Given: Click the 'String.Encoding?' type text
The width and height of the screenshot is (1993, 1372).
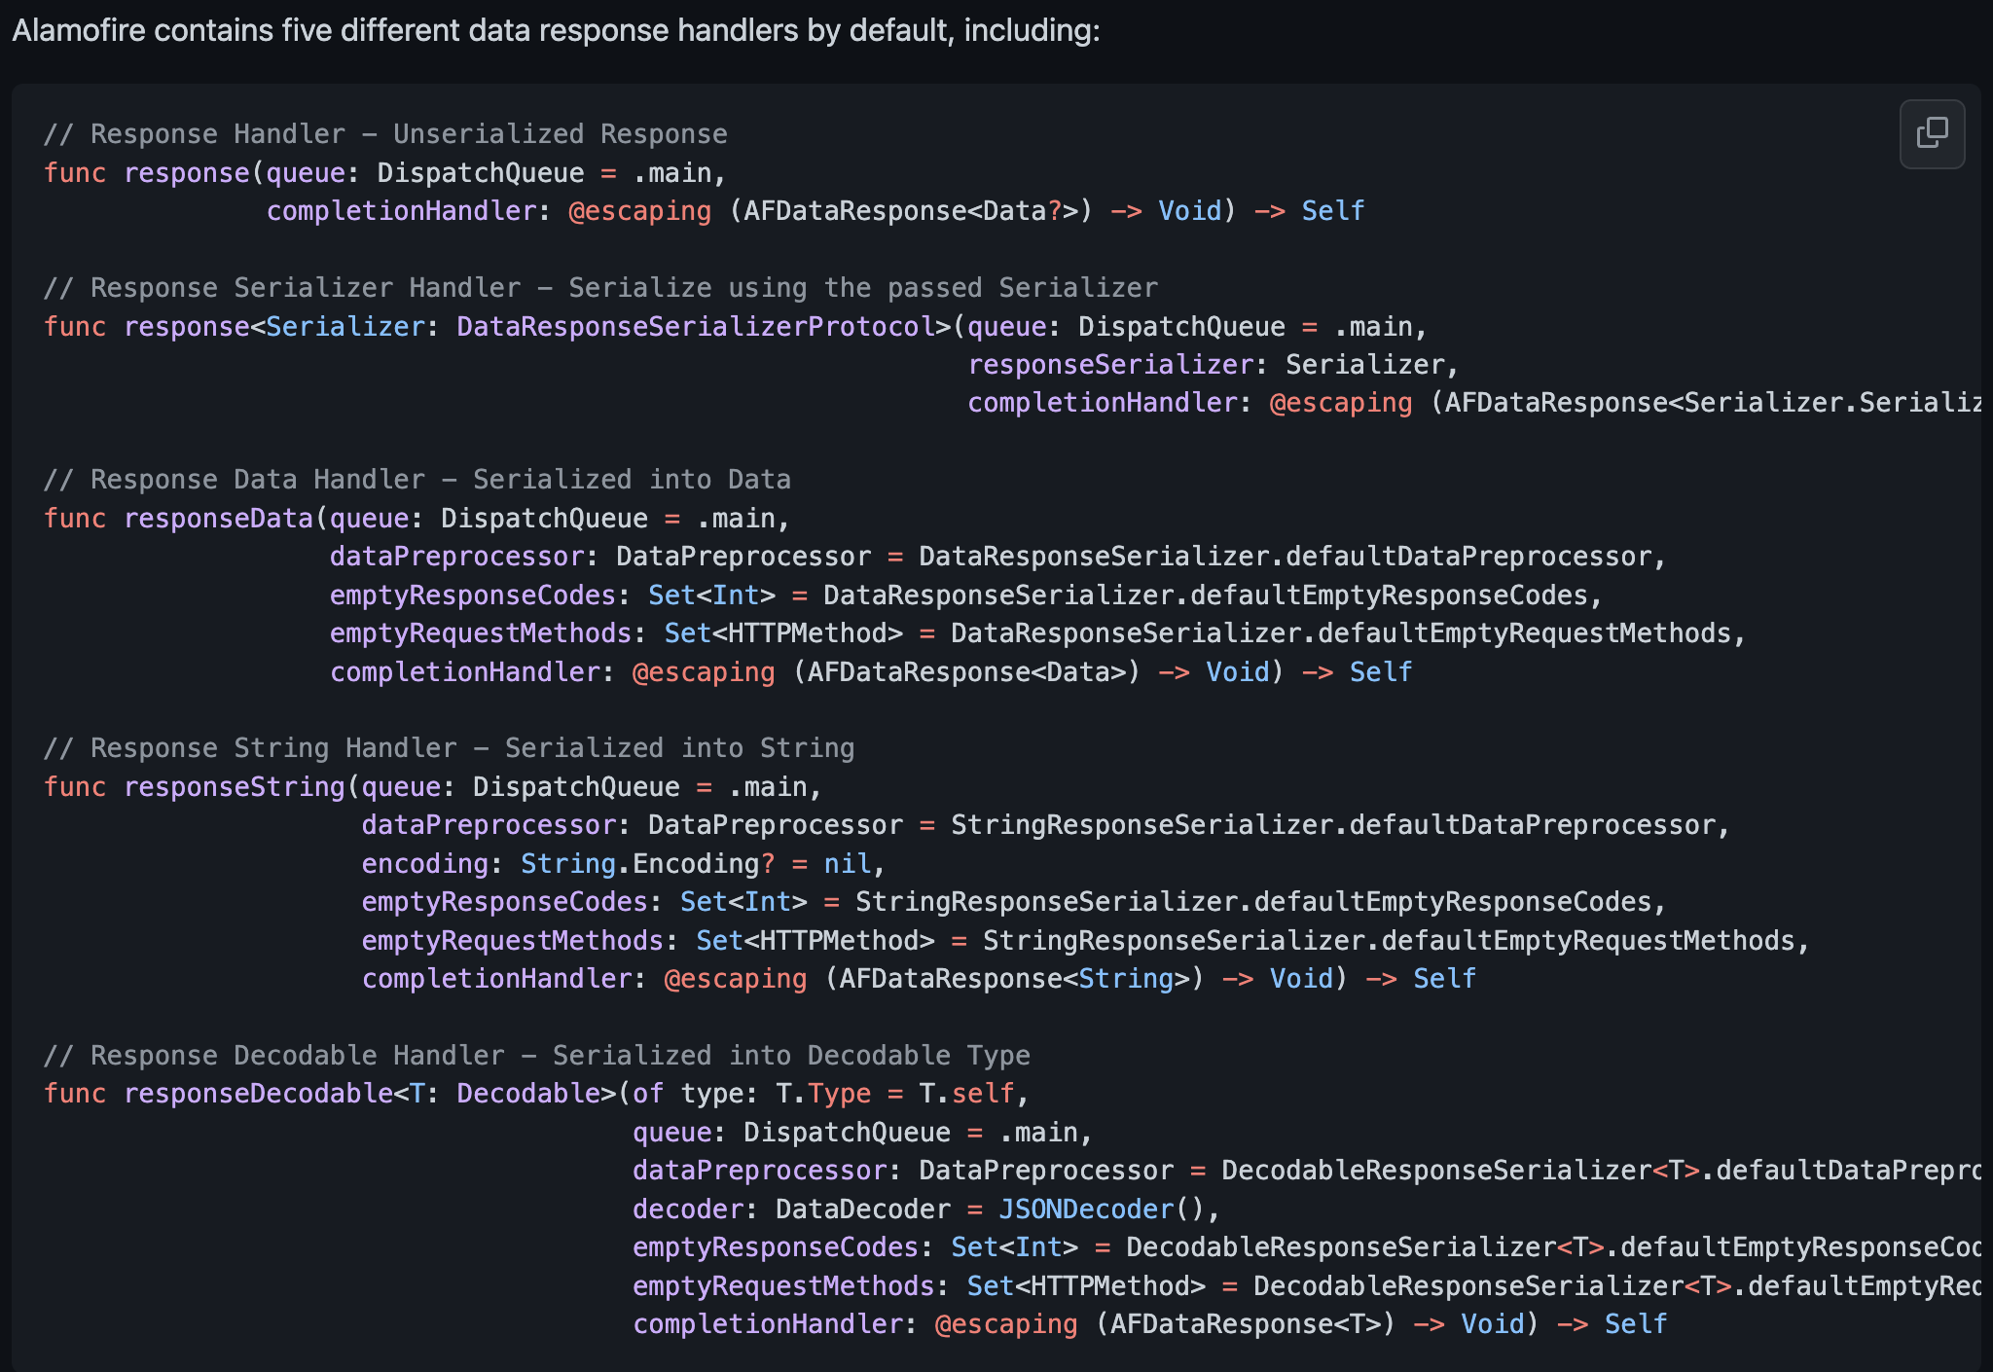Looking at the screenshot, I should point(647,864).
